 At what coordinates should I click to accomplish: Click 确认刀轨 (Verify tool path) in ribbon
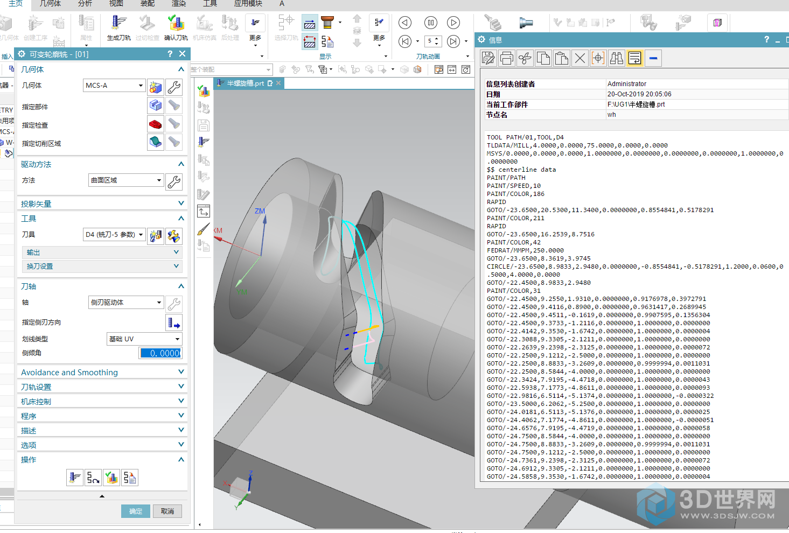(x=176, y=28)
